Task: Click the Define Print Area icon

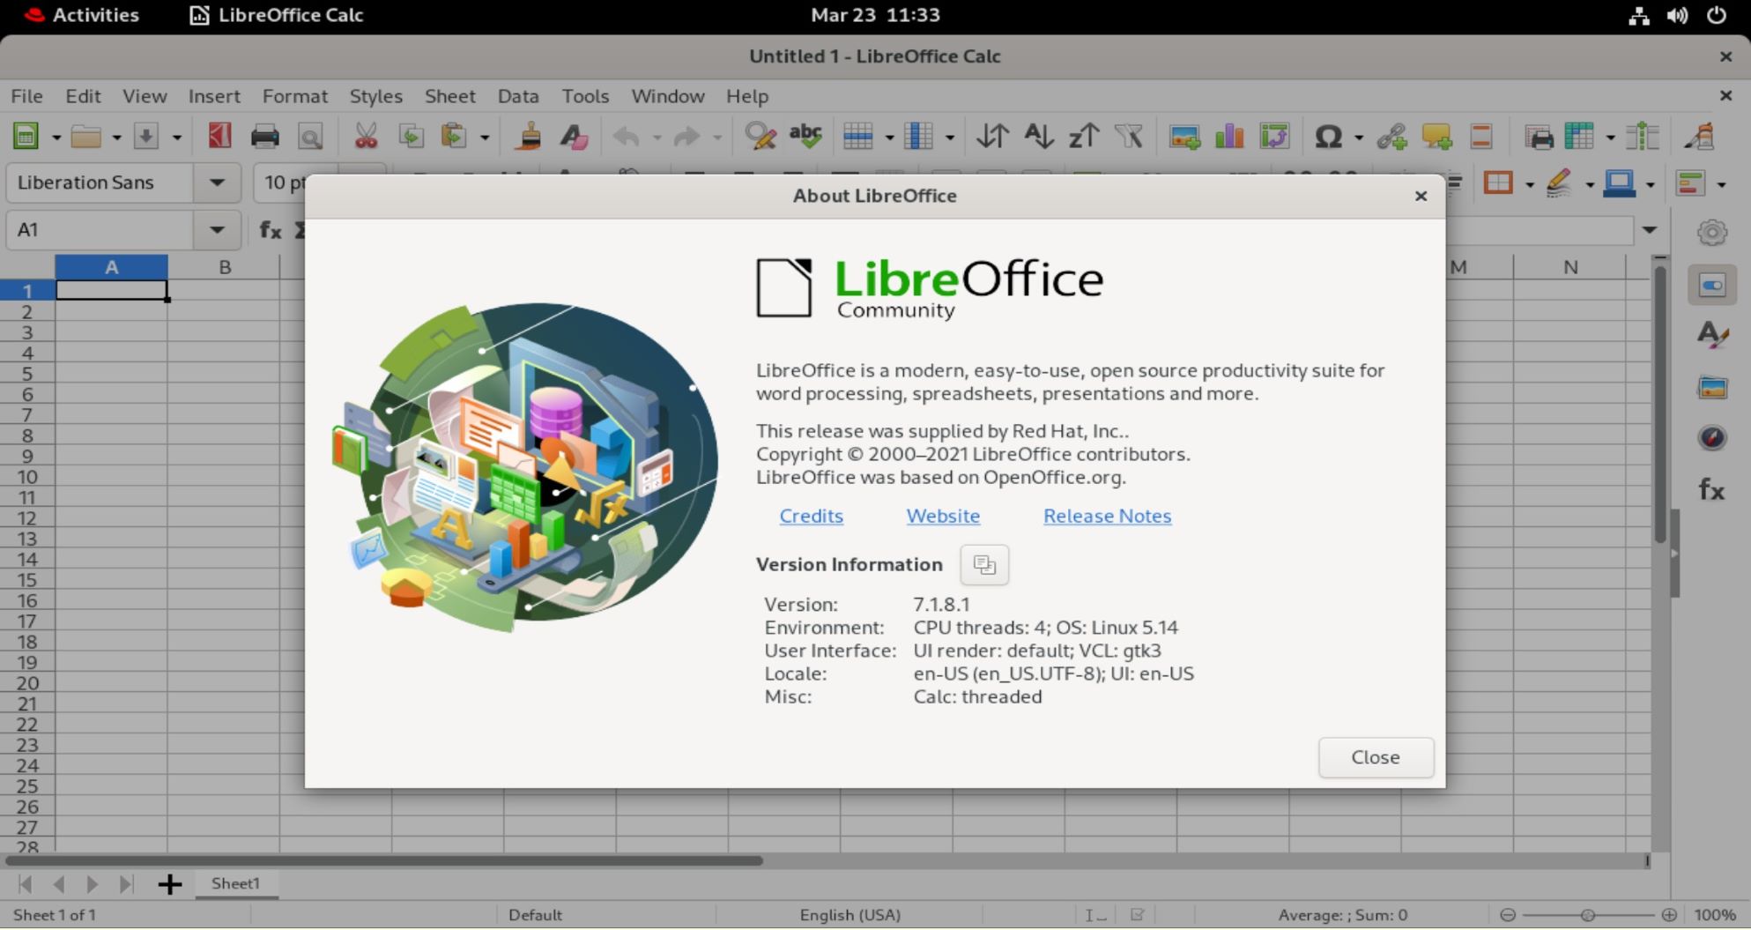Action: (x=1540, y=137)
